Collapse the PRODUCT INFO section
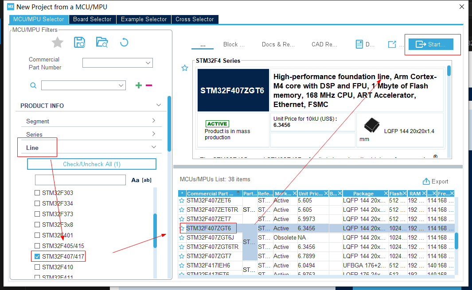Screen dimensions: 472x290 (x=158, y=105)
